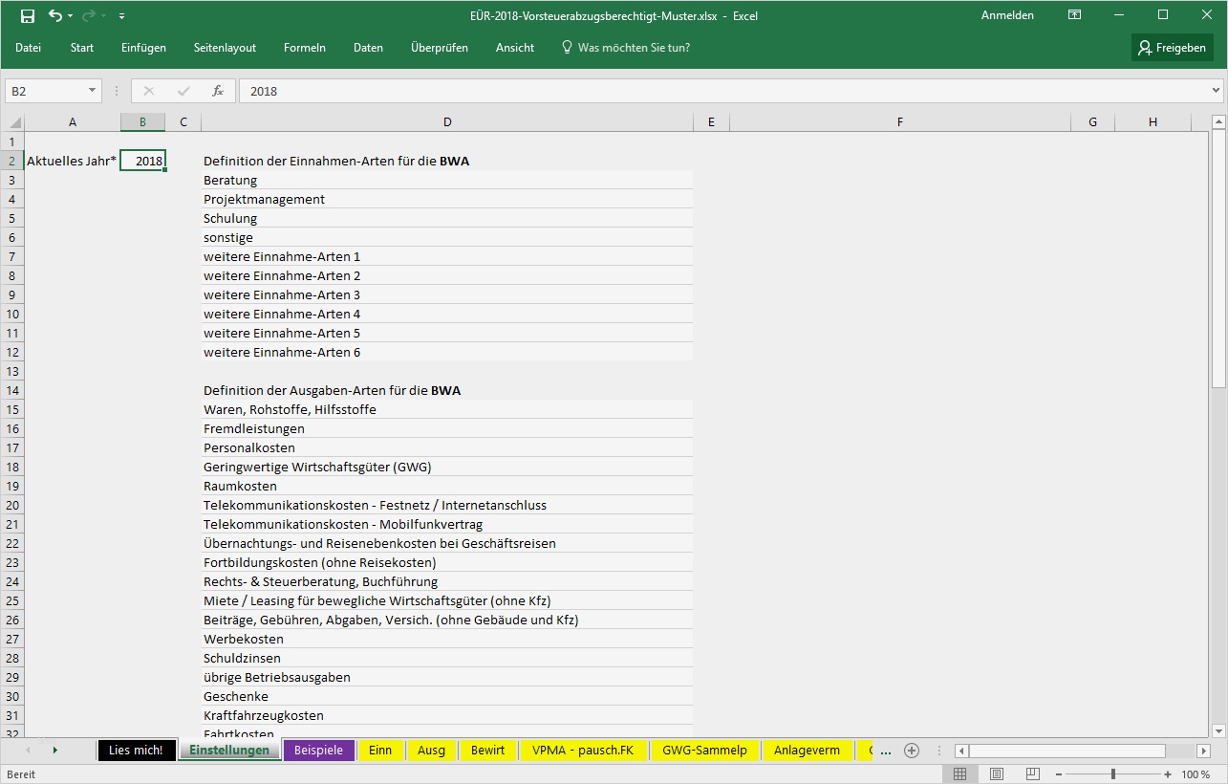1228x784 pixels.
Task: Sign in via the Anmelden link
Action: click(1006, 15)
